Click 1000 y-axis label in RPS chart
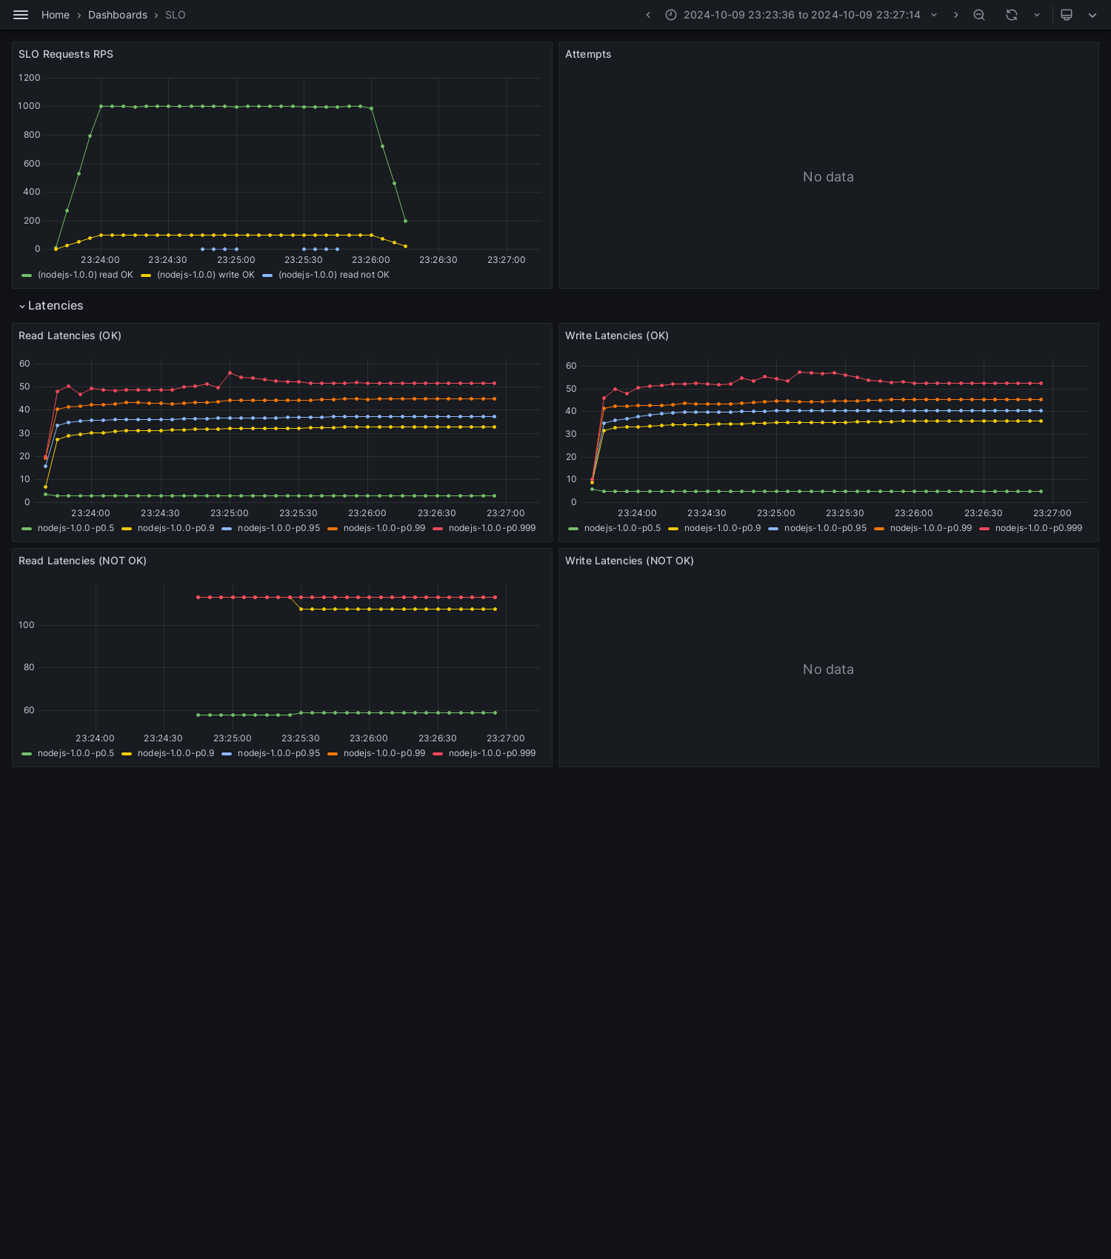 [30, 106]
